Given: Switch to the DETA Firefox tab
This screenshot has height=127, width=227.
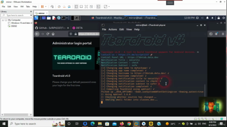Looking at the screenshot, I should [77, 28].
